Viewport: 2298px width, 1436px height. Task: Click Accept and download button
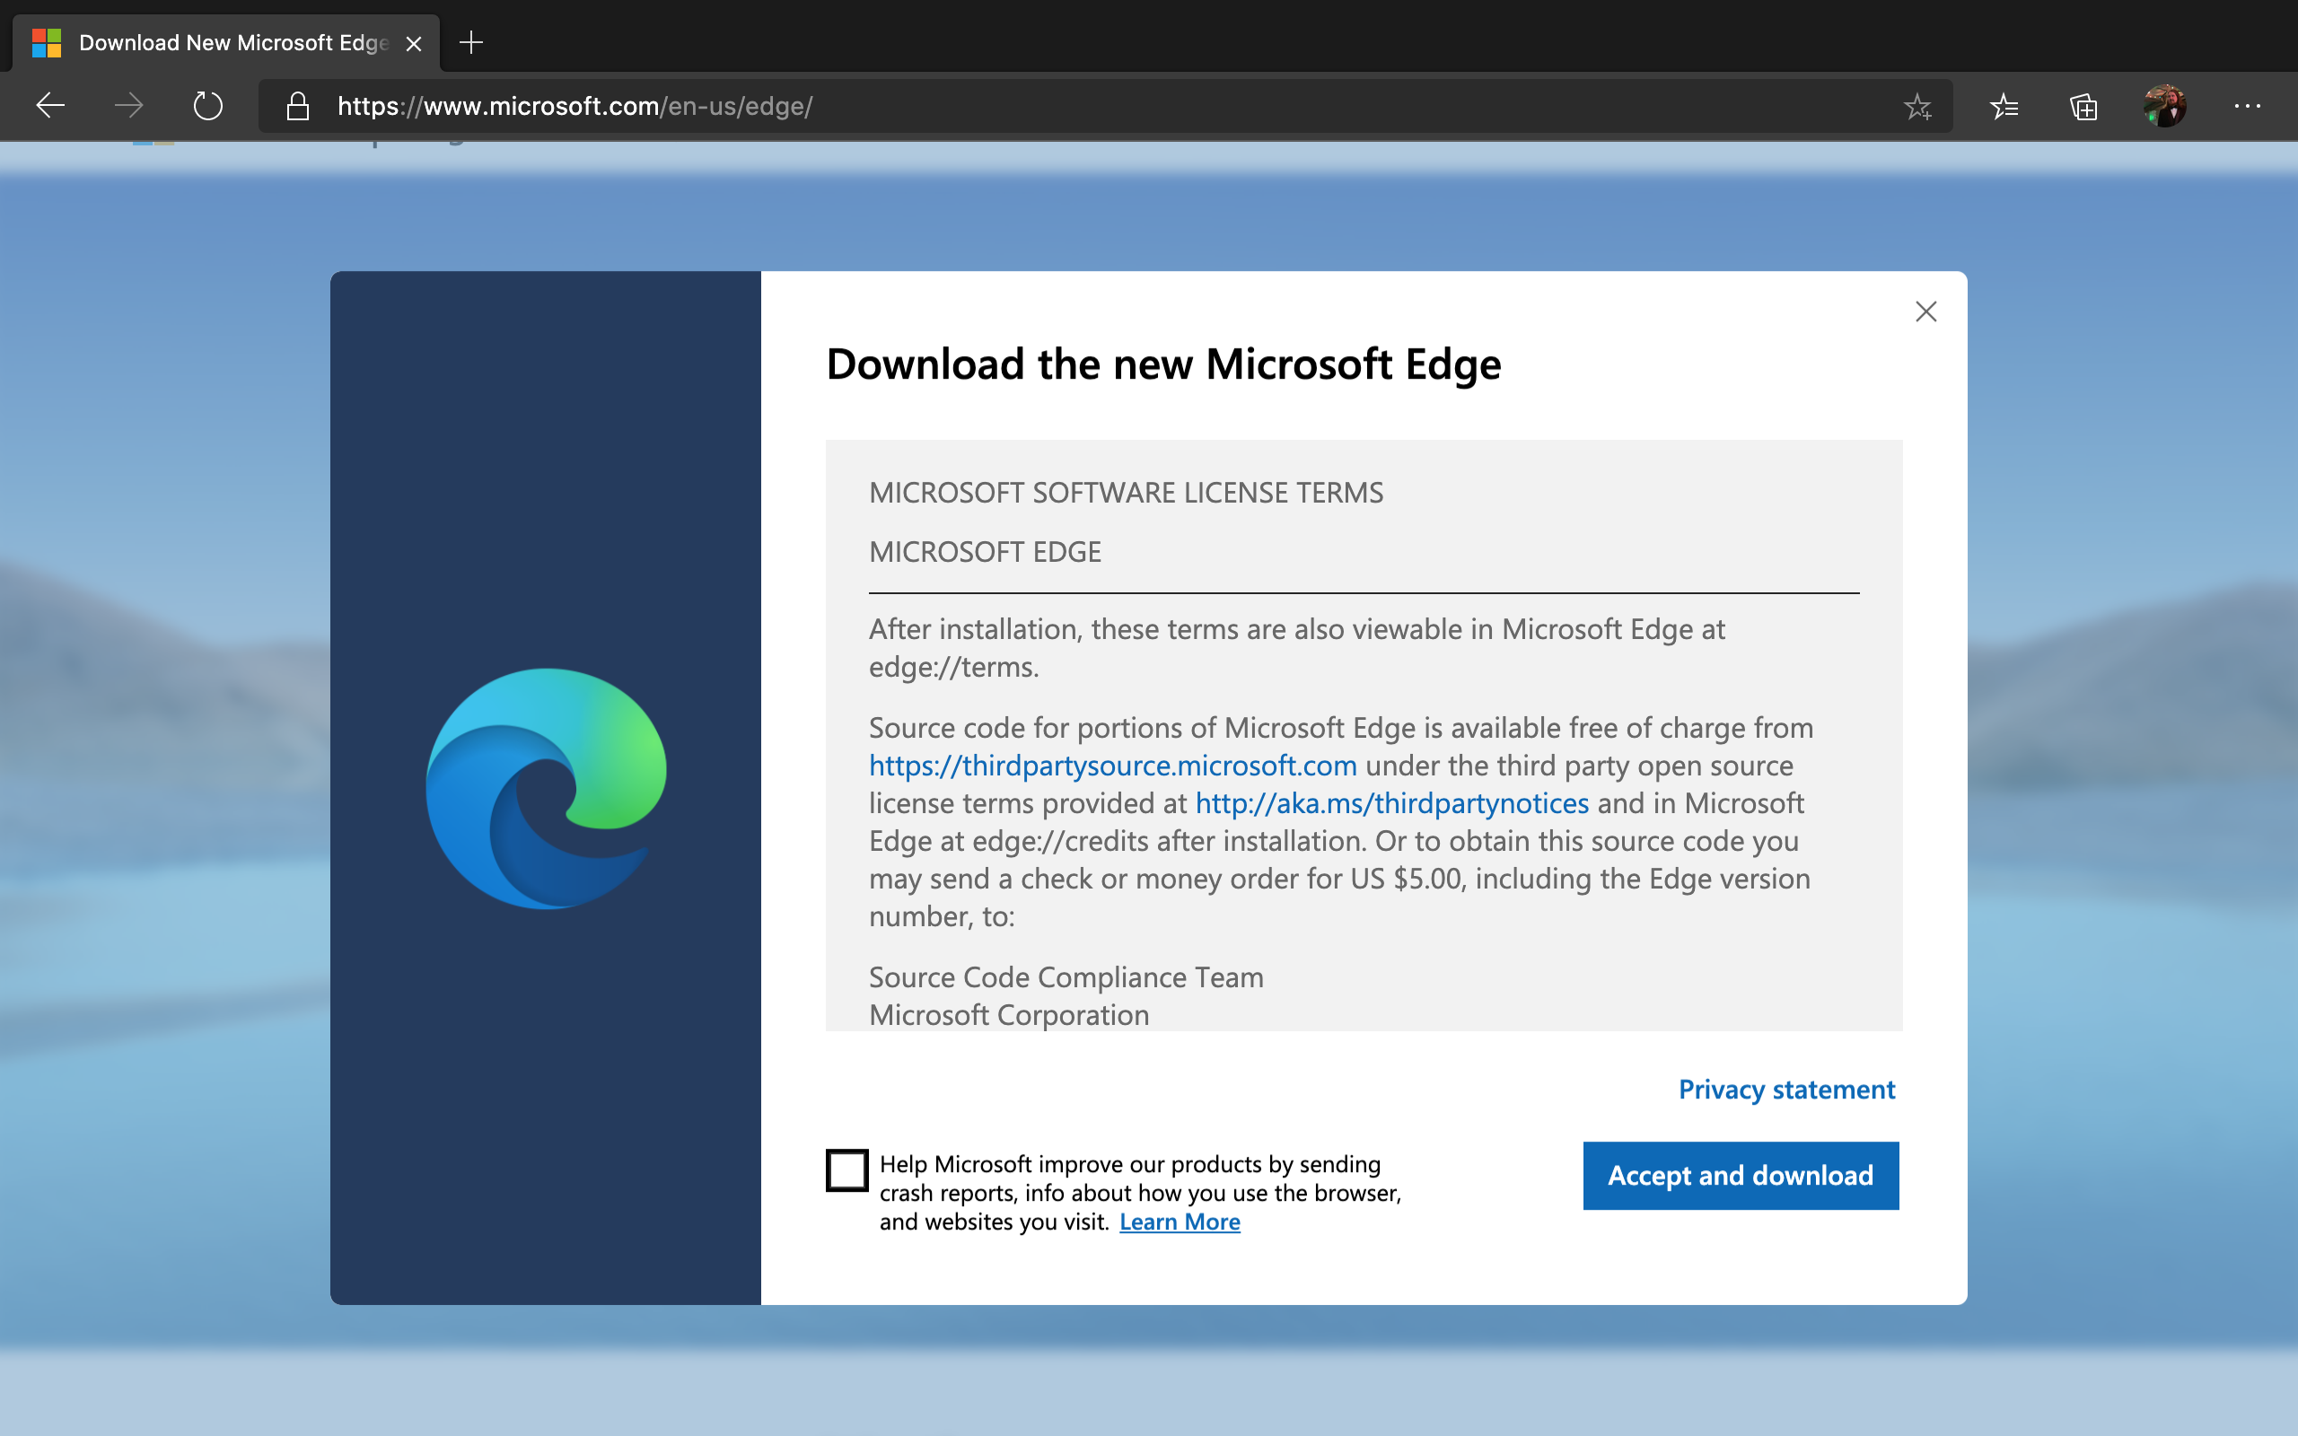(1741, 1176)
